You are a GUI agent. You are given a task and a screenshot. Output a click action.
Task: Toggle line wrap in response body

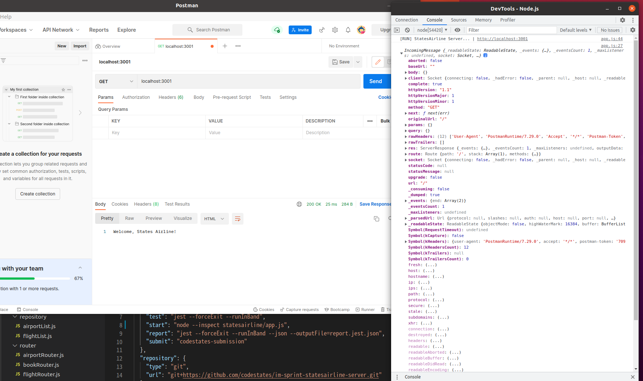click(x=238, y=219)
